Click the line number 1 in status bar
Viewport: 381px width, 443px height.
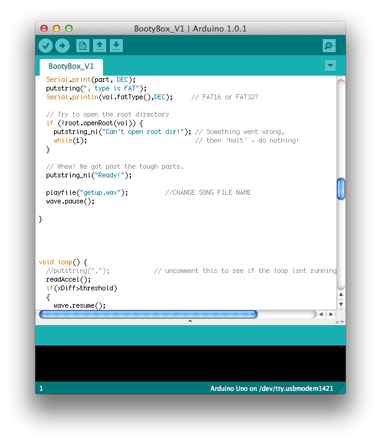[41, 388]
